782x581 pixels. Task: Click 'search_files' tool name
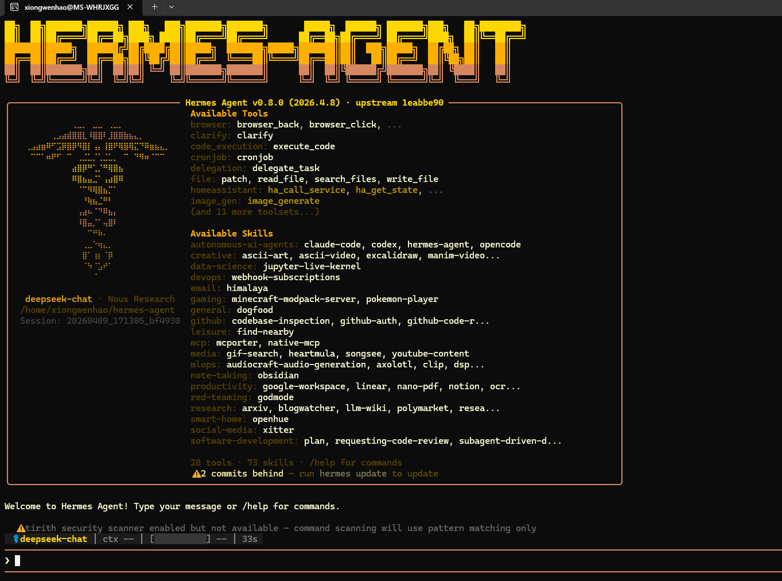click(345, 179)
